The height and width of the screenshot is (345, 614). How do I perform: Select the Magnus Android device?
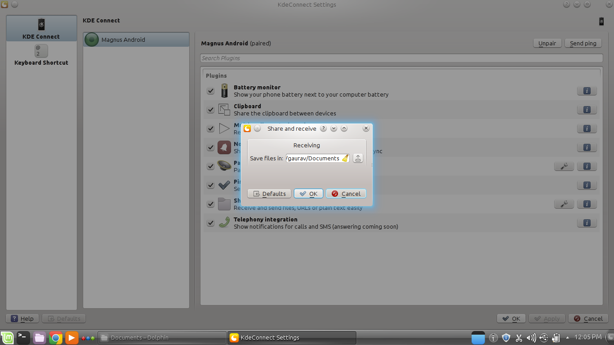(x=136, y=40)
